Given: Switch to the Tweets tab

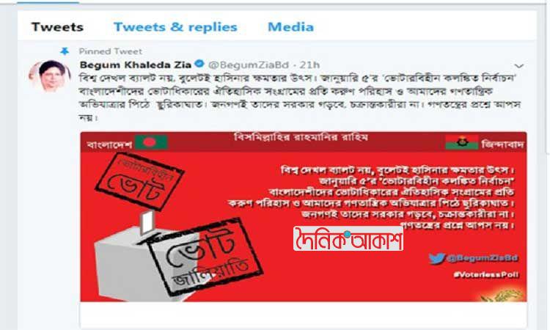Looking at the screenshot, I should pyautogui.click(x=57, y=27).
